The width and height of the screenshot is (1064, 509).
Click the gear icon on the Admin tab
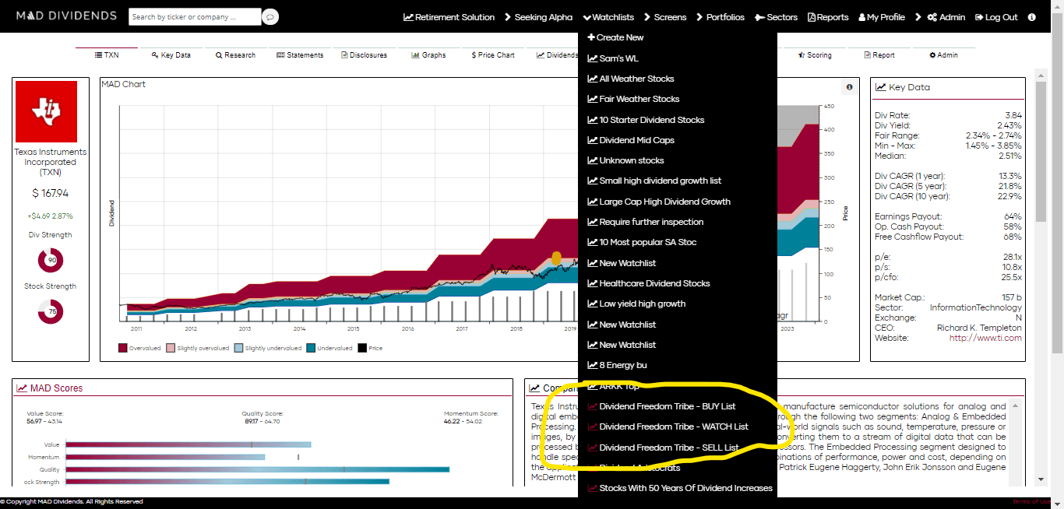(x=934, y=54)
